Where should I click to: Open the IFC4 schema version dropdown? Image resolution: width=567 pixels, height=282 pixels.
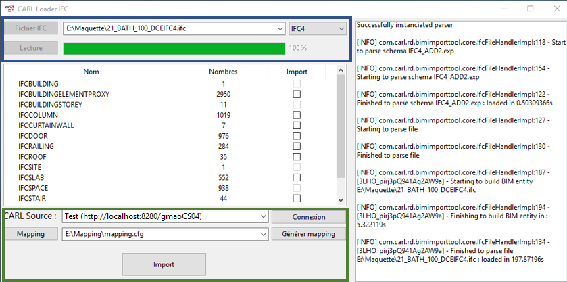click(x=341, y=28)
